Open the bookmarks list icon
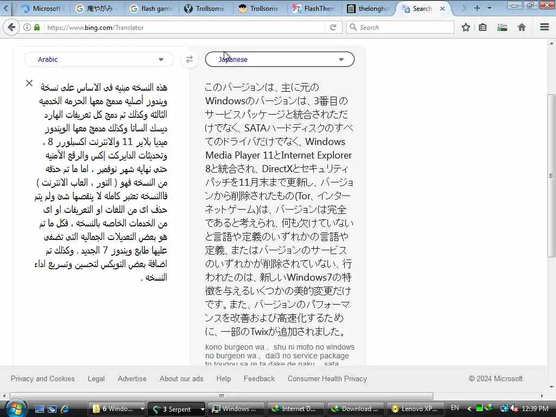556x417 pixels. click(x=483, y=27)
